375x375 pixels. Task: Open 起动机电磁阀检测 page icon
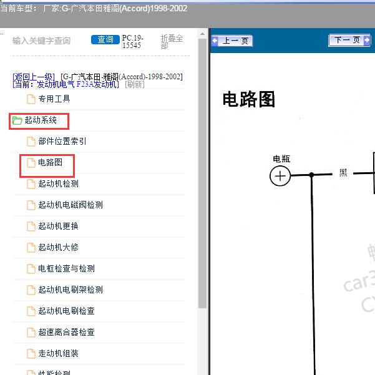(x=31, y=205)
